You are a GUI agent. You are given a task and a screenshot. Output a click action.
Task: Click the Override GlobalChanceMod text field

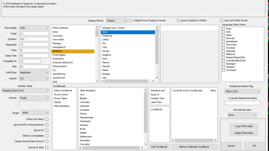[x=242, y=103]
